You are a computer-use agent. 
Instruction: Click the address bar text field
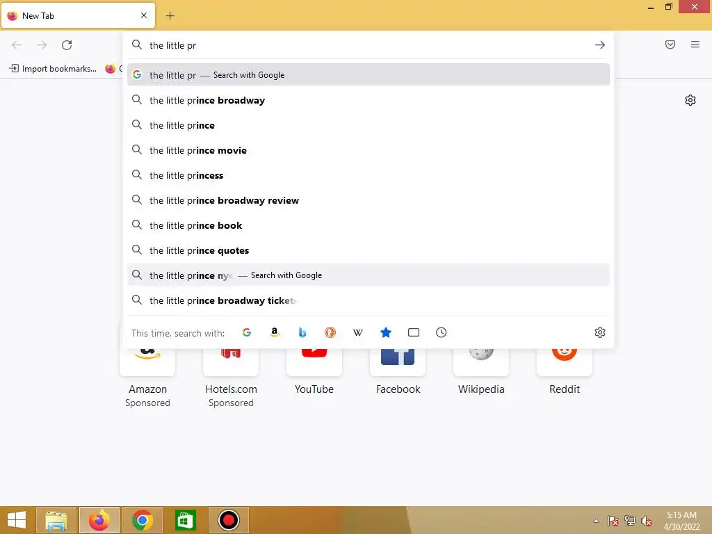368,45
